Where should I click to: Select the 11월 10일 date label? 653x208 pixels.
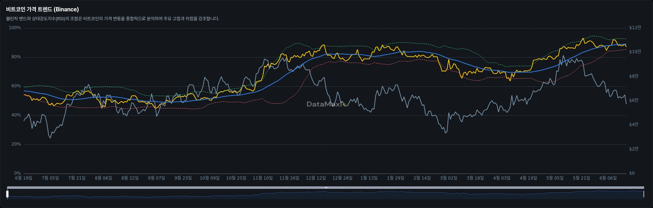[263, 178]
